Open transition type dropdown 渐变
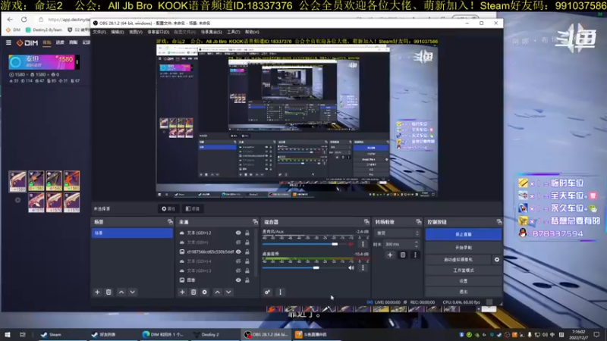 tap(397, 233)
